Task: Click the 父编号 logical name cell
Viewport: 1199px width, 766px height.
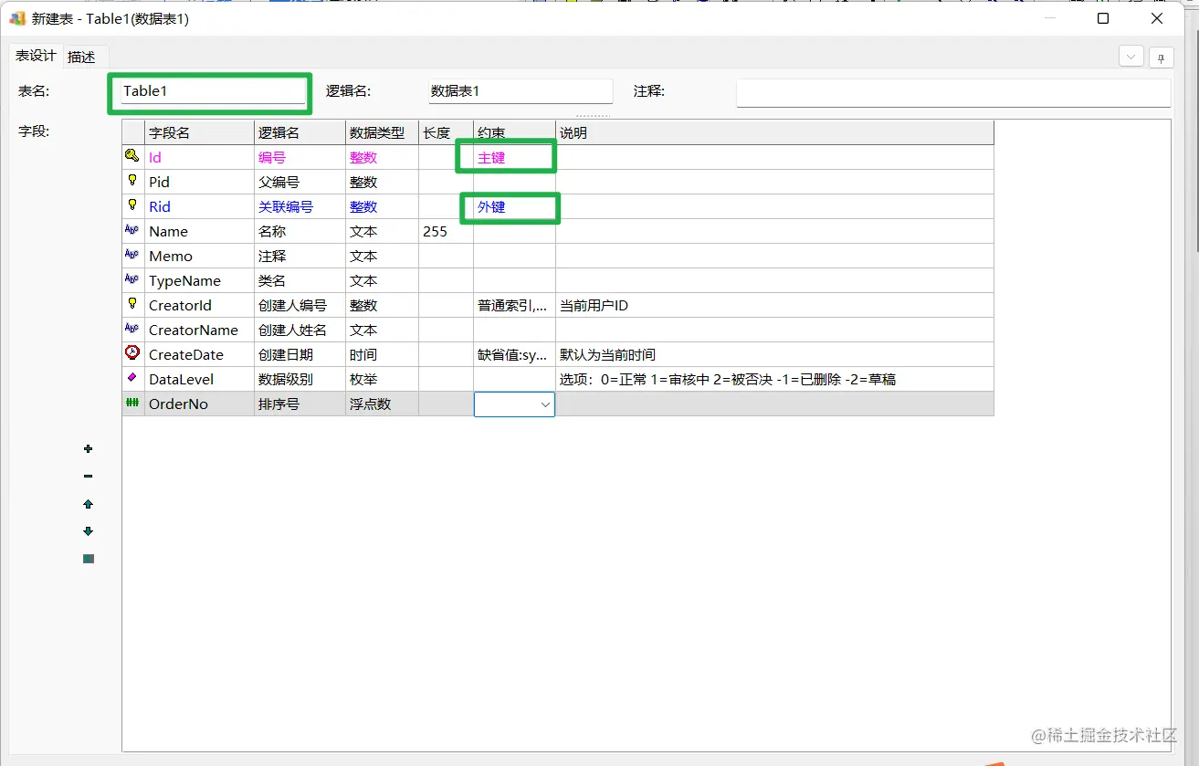Action: [300, 182]
